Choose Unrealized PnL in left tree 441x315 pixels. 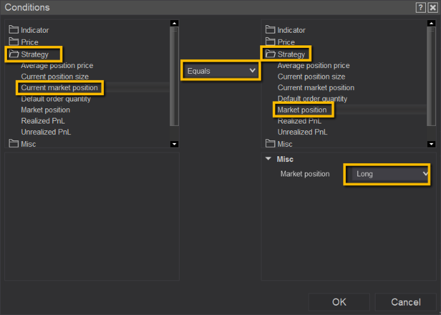[x=45, y=132]
